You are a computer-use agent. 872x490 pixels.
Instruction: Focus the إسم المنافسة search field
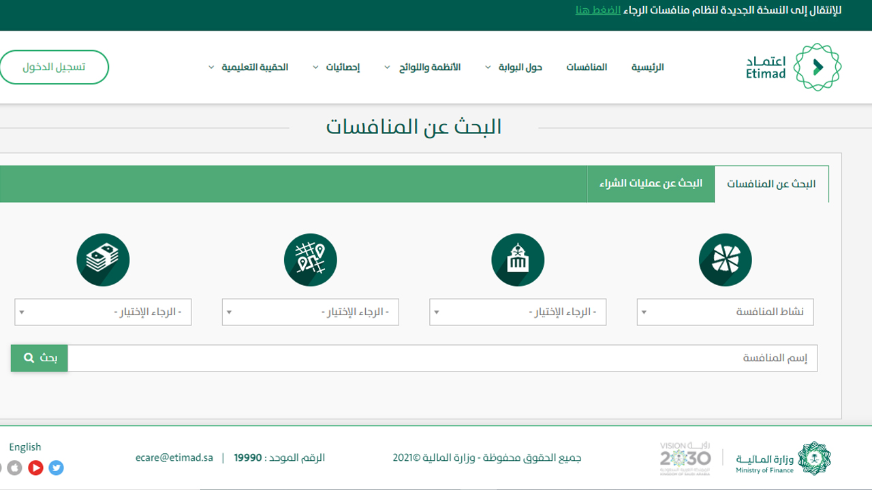[443, 358]
